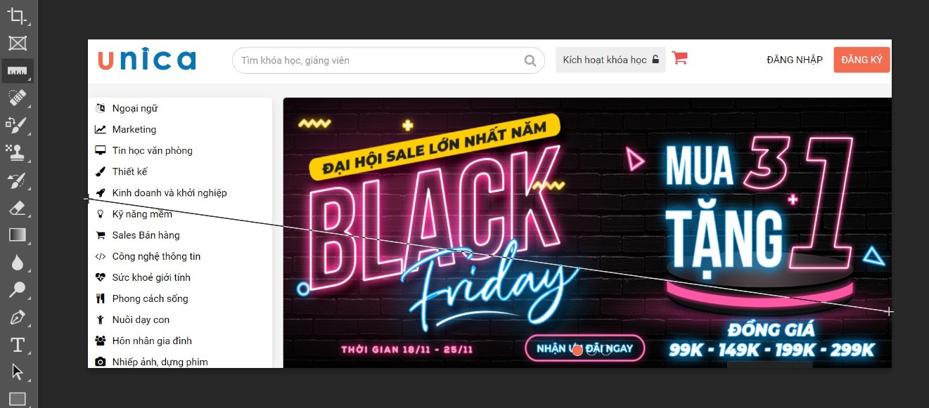Select the Horizontal Type tool
929x408 pixels.
17,345
